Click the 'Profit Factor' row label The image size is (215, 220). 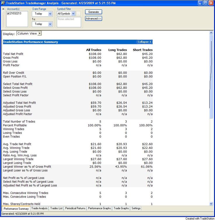coord(11,65)
